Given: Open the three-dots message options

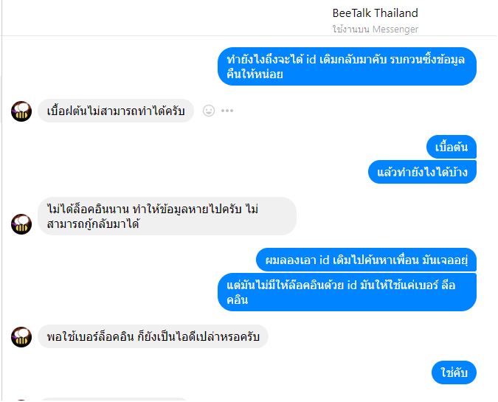Looking at the screenshot, I should coord(227,111).
